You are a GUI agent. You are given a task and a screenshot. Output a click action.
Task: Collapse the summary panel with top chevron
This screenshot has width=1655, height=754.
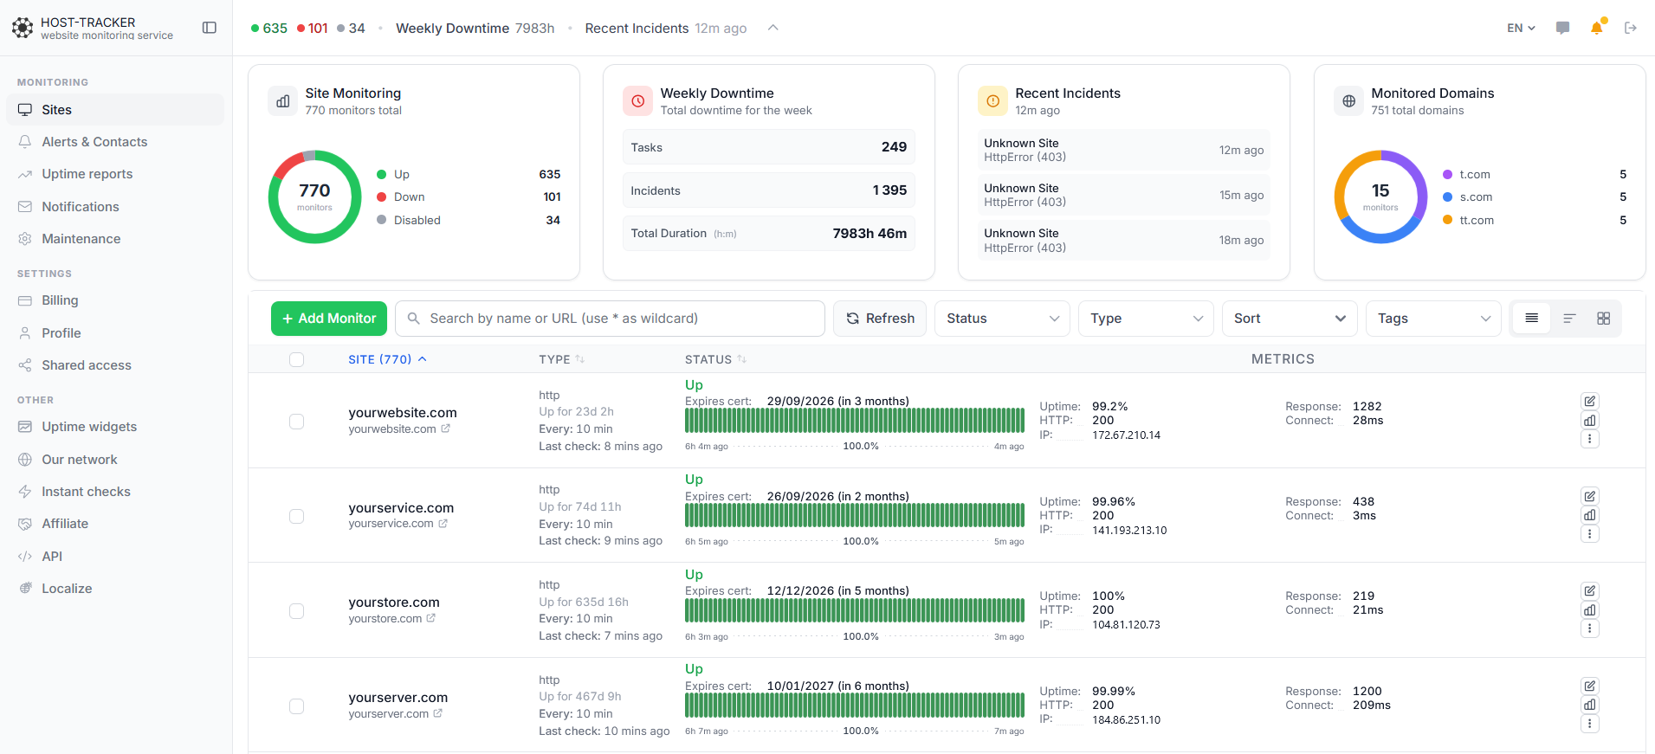773,28
